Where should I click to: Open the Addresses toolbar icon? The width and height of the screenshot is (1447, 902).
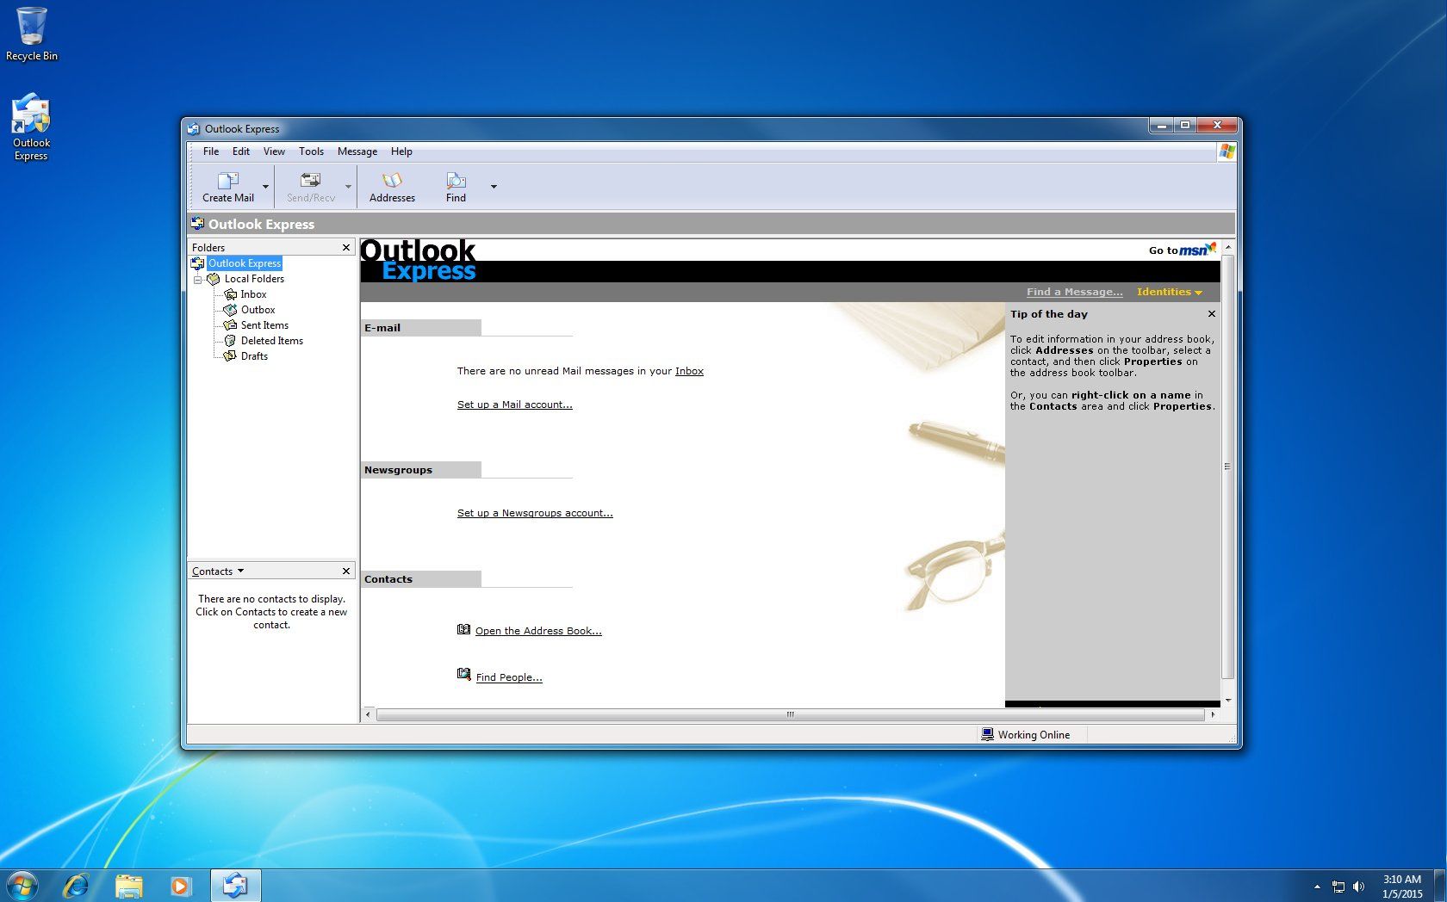click(392, 181)
